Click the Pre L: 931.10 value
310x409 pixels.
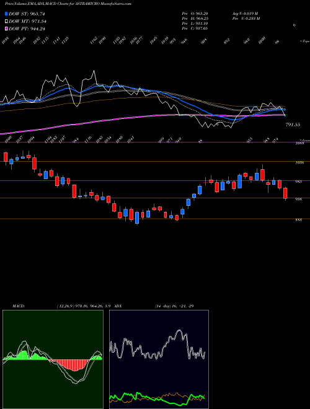point(195,24)
